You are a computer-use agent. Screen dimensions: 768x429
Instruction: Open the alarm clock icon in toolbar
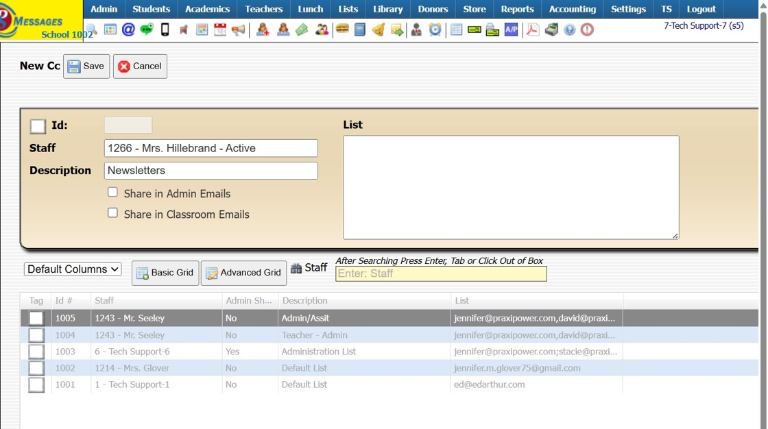(x=435, y=29)
